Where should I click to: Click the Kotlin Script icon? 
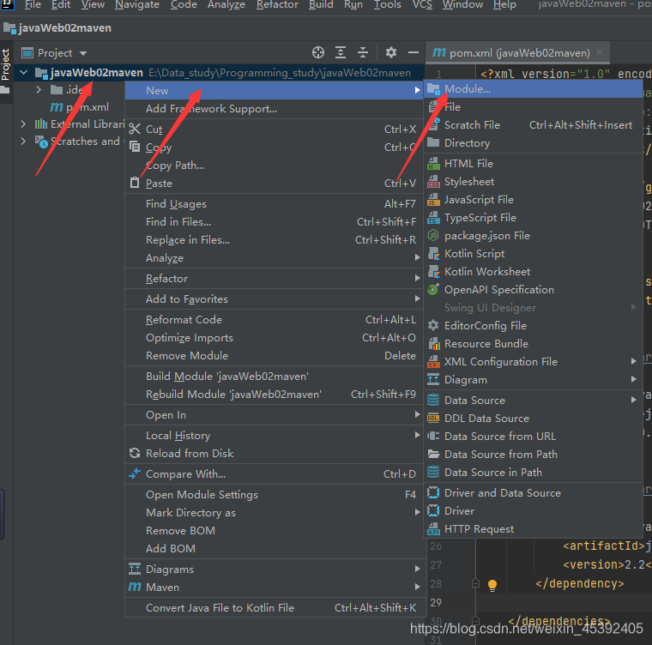coord(433,254)
